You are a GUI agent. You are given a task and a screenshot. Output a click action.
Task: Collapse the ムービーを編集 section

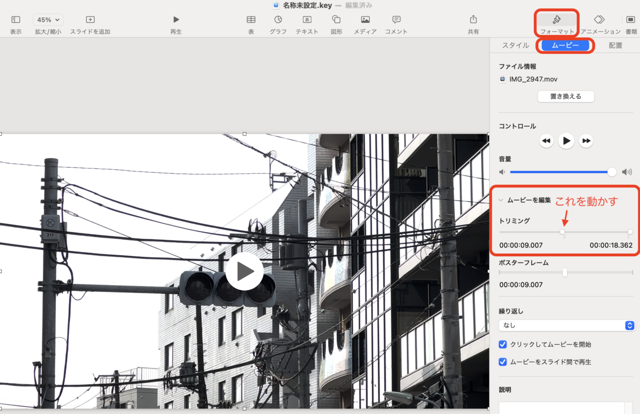[x=501, y=200]
